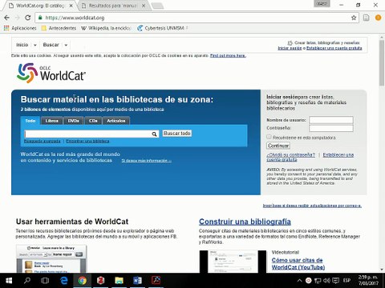385x288 pixels.
Task: Open Cómo usar citas de WorldCat link
Action: tap(298, 263)
